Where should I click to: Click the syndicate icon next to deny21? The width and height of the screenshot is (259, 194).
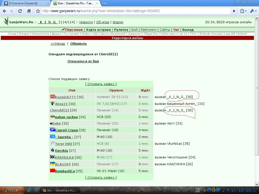point(53,103)
